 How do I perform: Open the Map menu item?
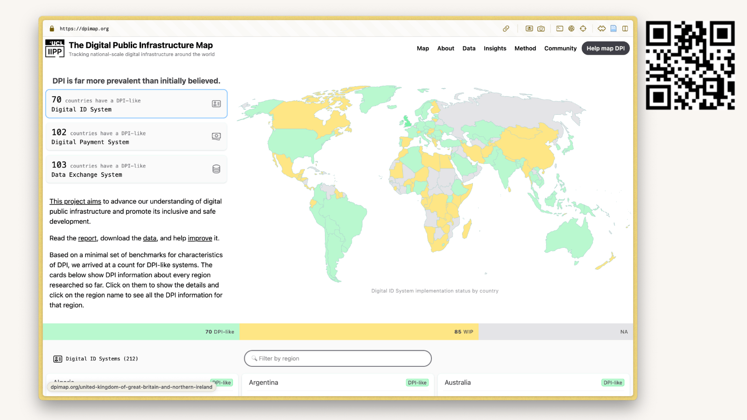tap(423, 49)
